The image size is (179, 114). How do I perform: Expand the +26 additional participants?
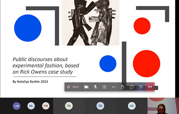[x=17, y=106]
